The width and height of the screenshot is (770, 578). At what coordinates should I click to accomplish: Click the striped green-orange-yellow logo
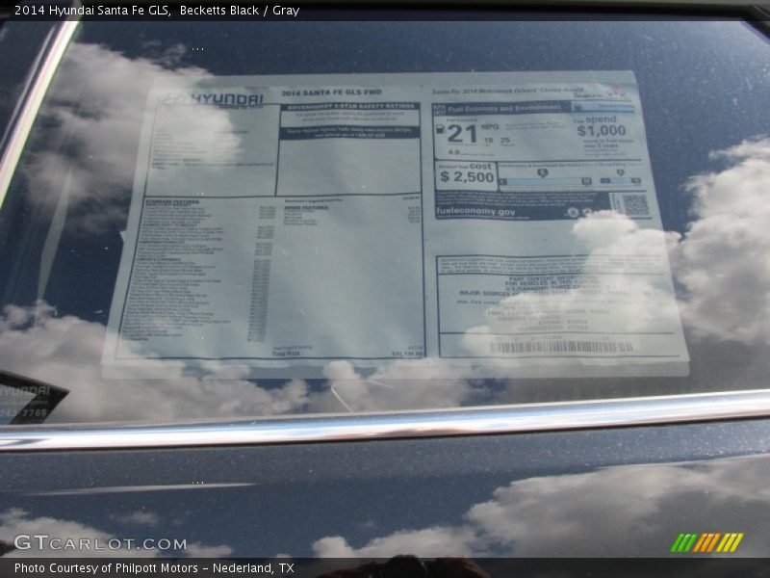(x=706, y=542)
